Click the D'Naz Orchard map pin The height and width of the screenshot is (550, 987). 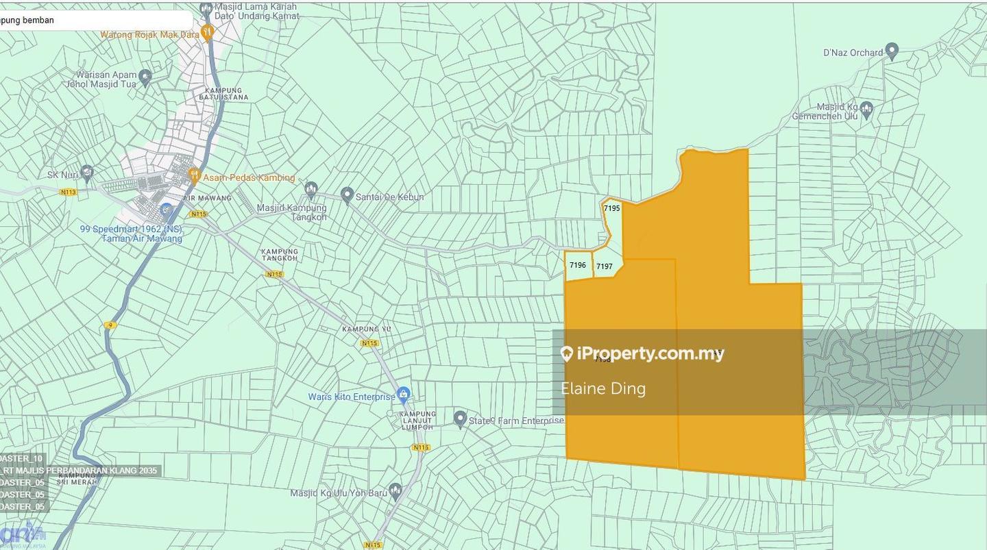(x=891, y=51)
